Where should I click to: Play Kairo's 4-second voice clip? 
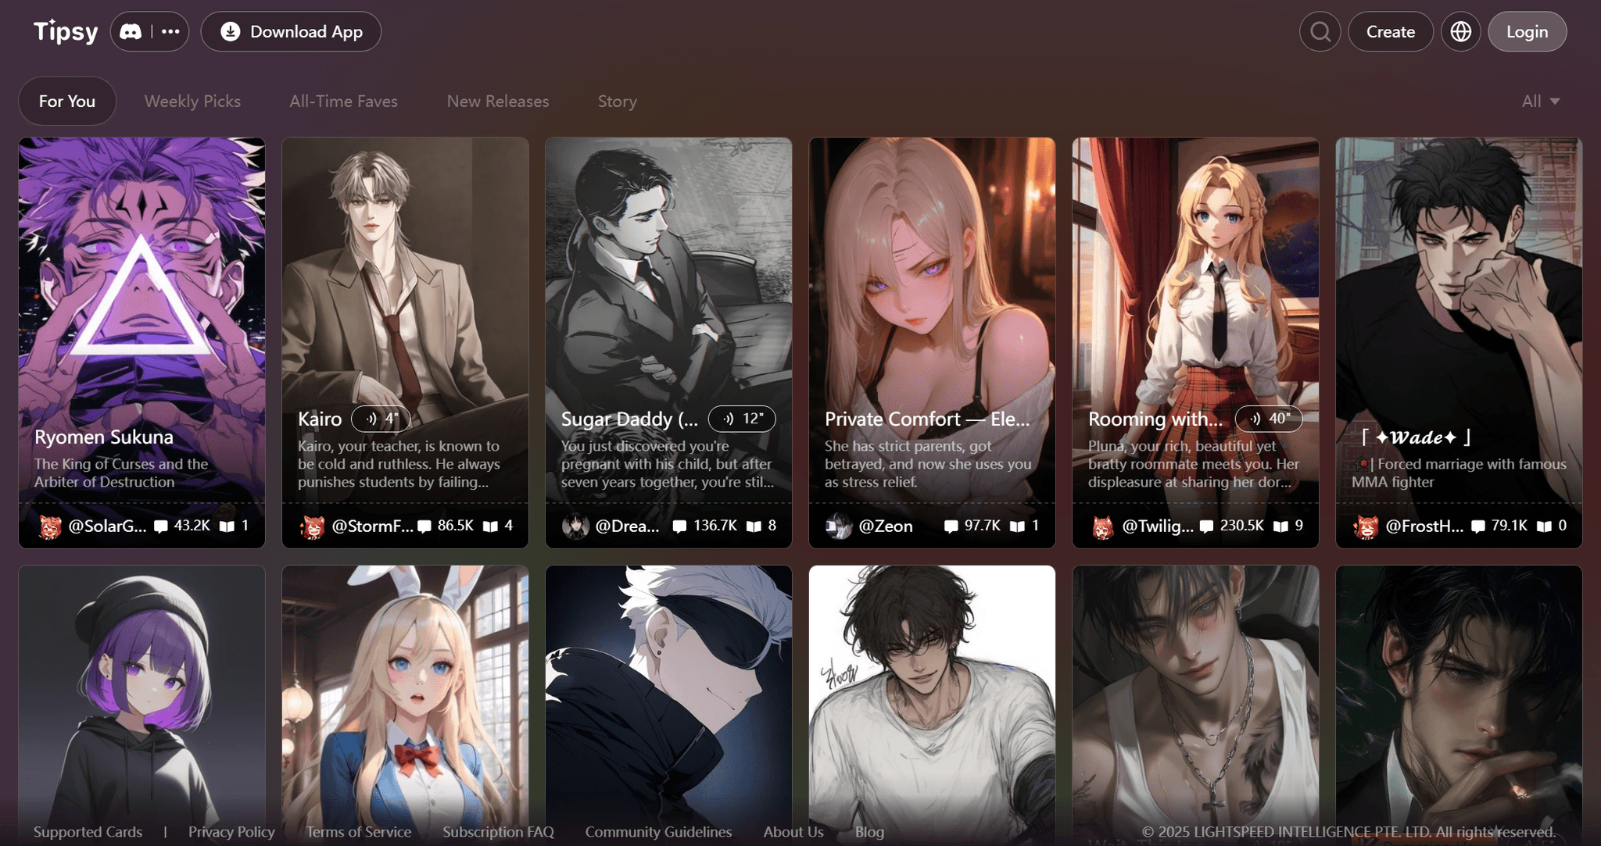[381, 419]
